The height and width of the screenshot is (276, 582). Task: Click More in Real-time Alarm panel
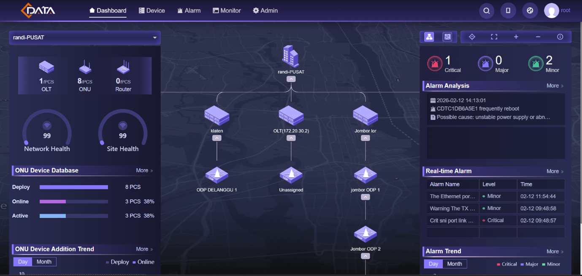pyautogui.click(x=555, y=171)
